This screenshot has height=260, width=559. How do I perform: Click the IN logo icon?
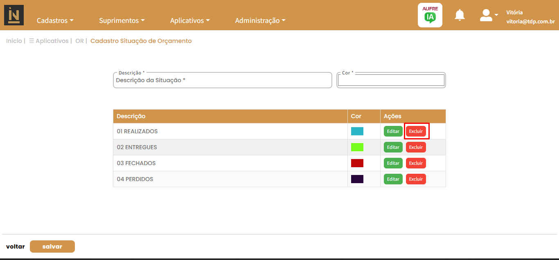[14, 15]
